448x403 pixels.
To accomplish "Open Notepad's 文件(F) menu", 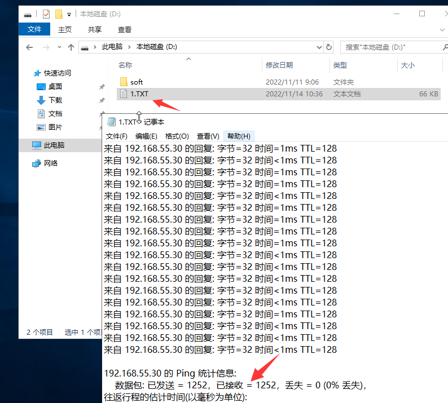I will point(117,136).
